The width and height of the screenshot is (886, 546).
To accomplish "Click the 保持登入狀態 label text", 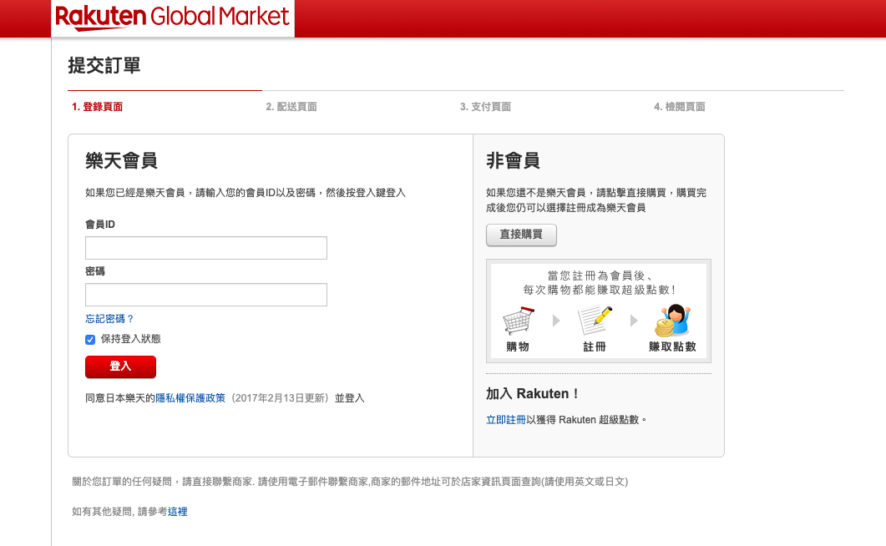I will pyautogui.click(x=130, y=339).
